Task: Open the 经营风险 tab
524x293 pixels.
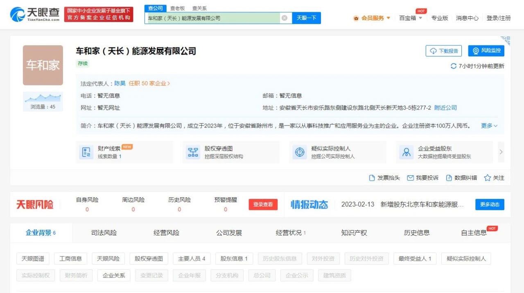Action: pyautogui.click(x=166, y=233)
